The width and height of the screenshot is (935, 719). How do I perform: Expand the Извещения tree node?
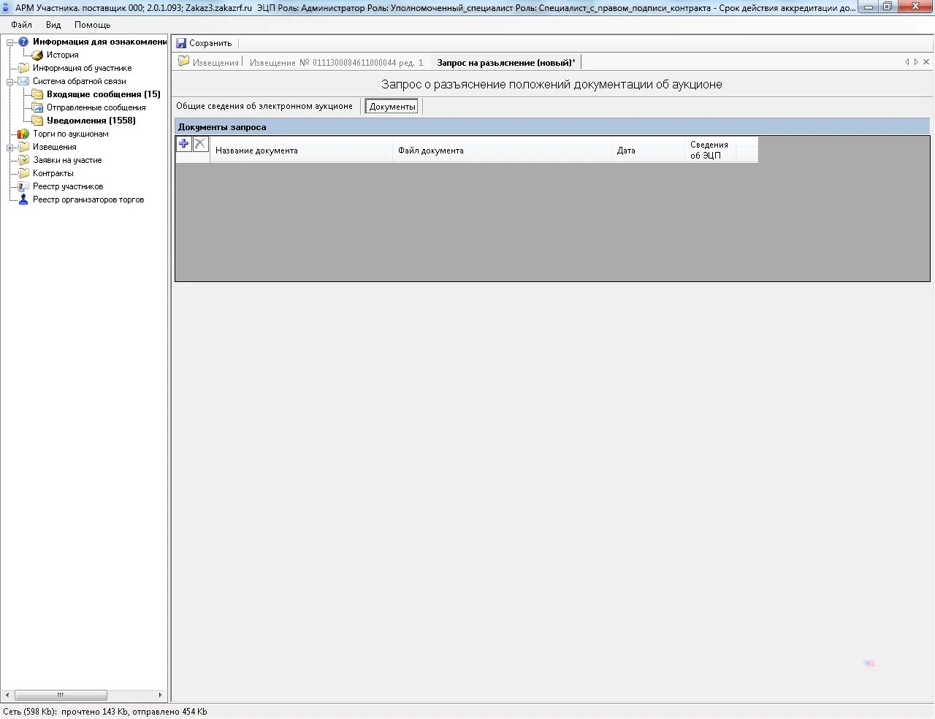click(x=10, y=148)
